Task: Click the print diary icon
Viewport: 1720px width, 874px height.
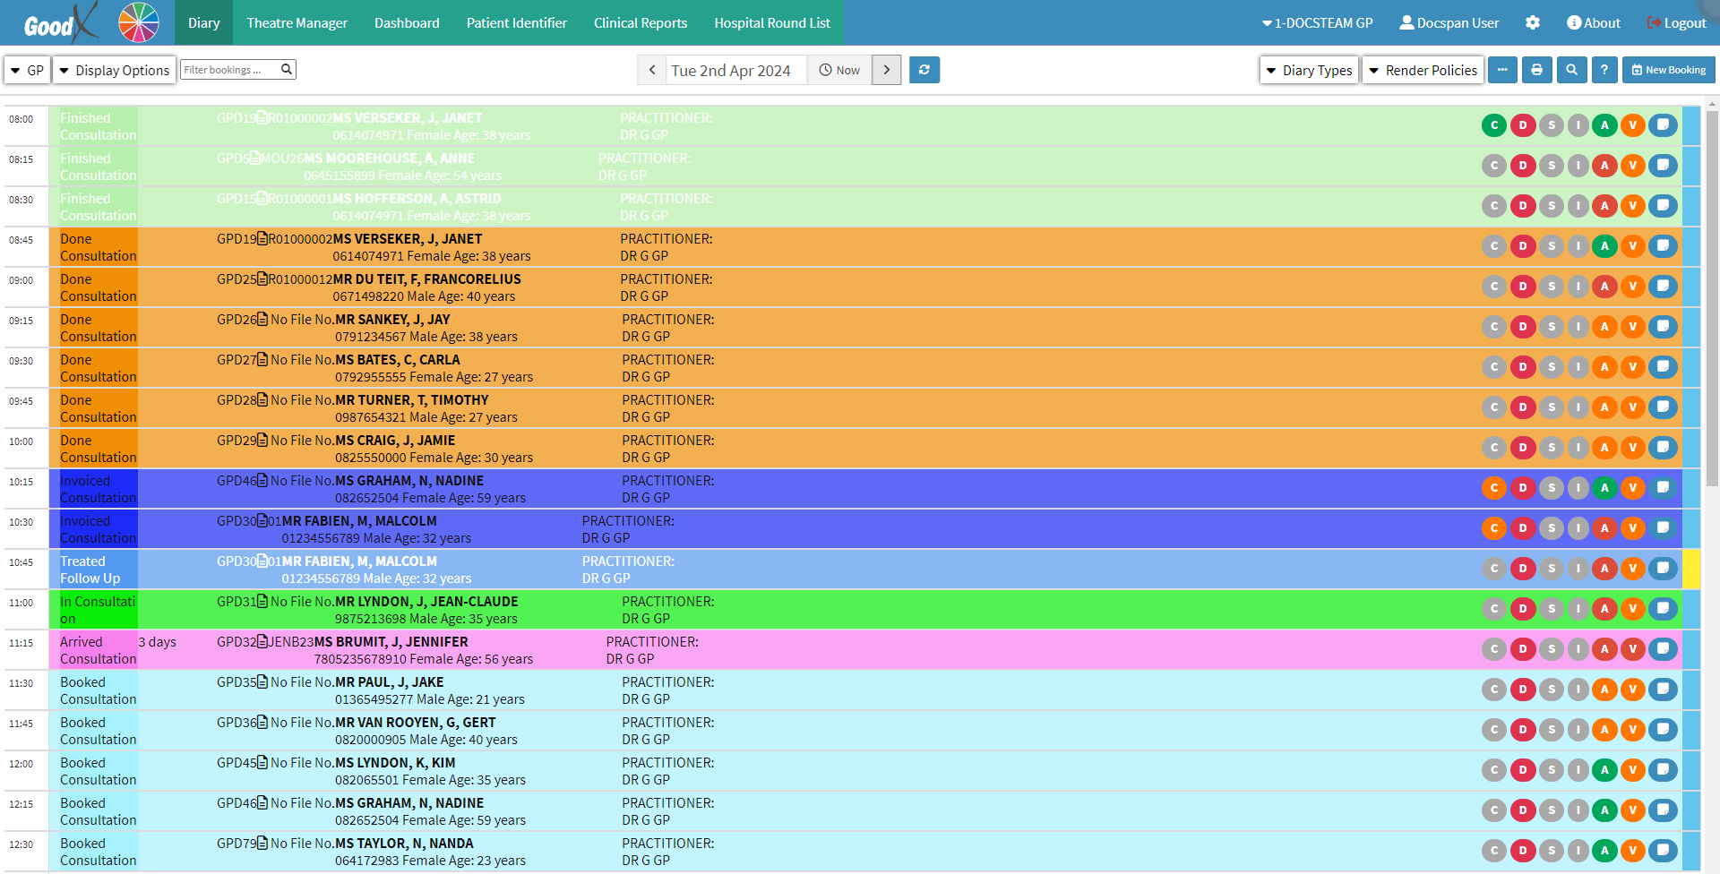Action: tap(1536, 70)
